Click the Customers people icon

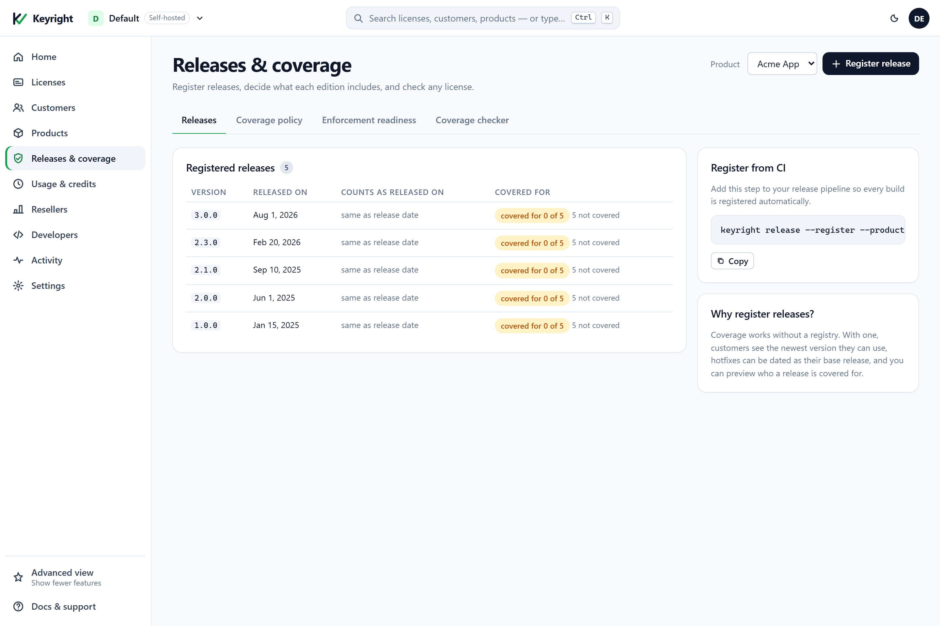point(18,108)
